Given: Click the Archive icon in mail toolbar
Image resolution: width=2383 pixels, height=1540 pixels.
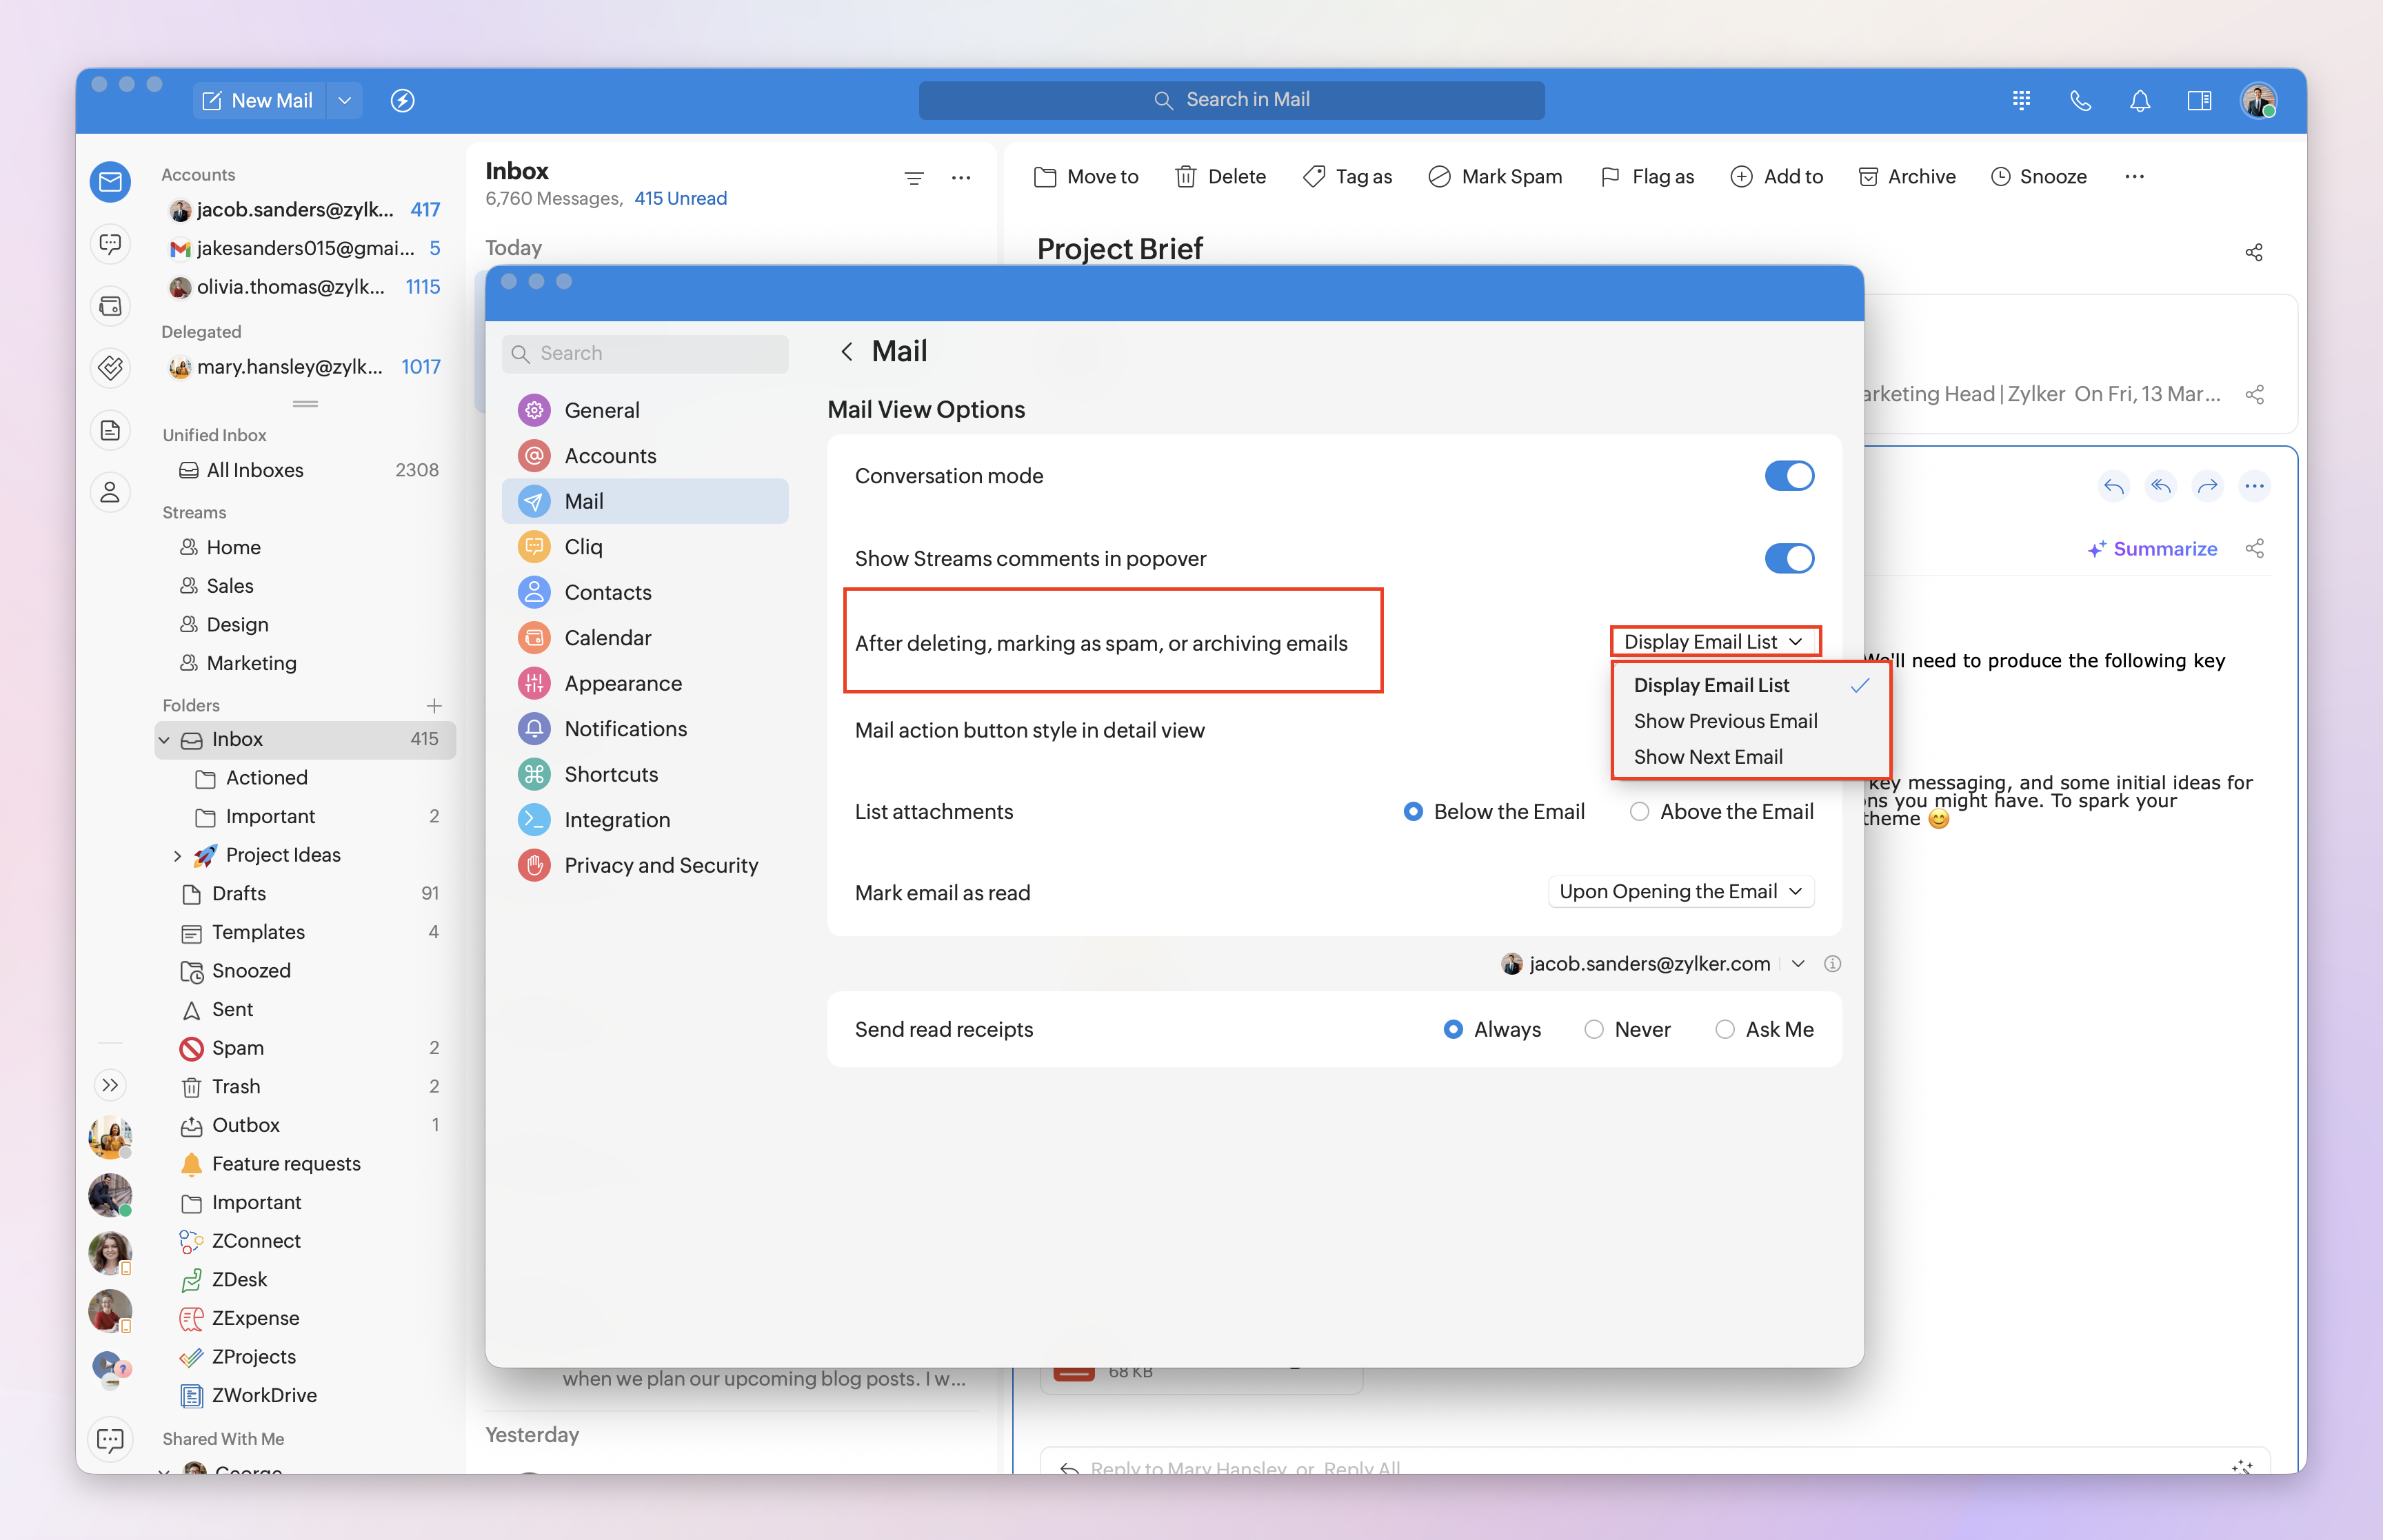Looking at the screenshot, I should pyautogui.click(x=1867, y=177).
